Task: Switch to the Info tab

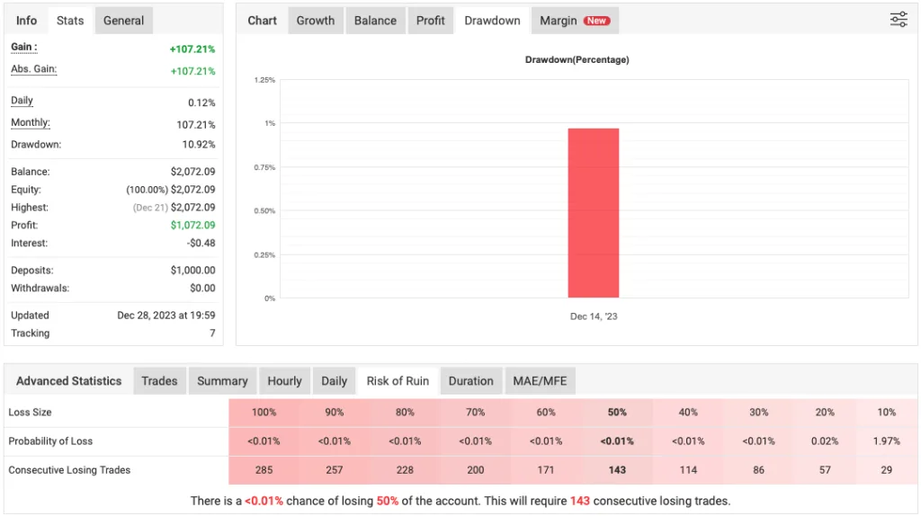Action: pos(26,21)
